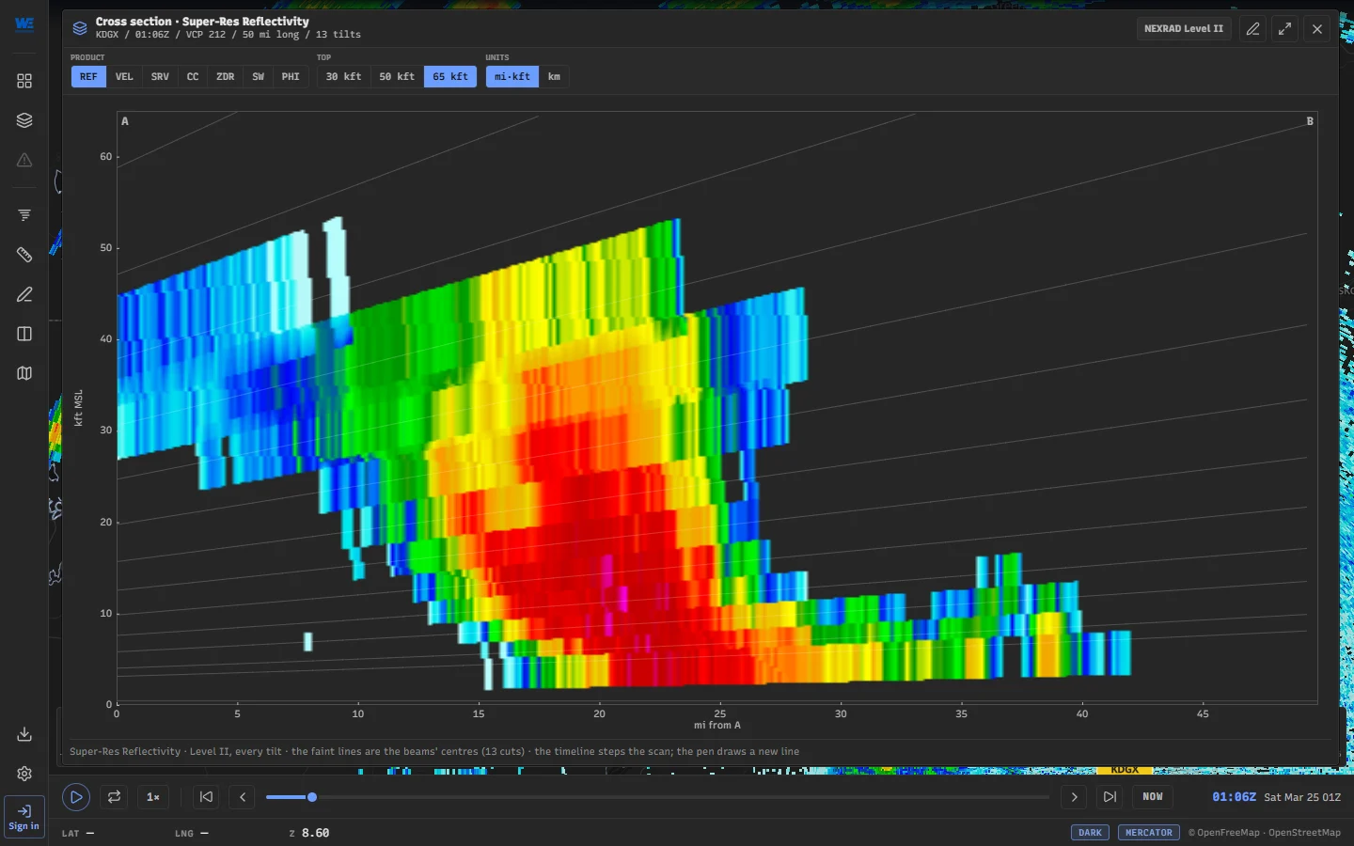Set the top to 65 kft

(x=450, y=77)
